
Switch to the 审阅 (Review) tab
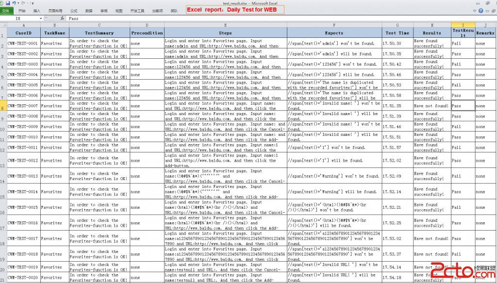click(104, 11)
